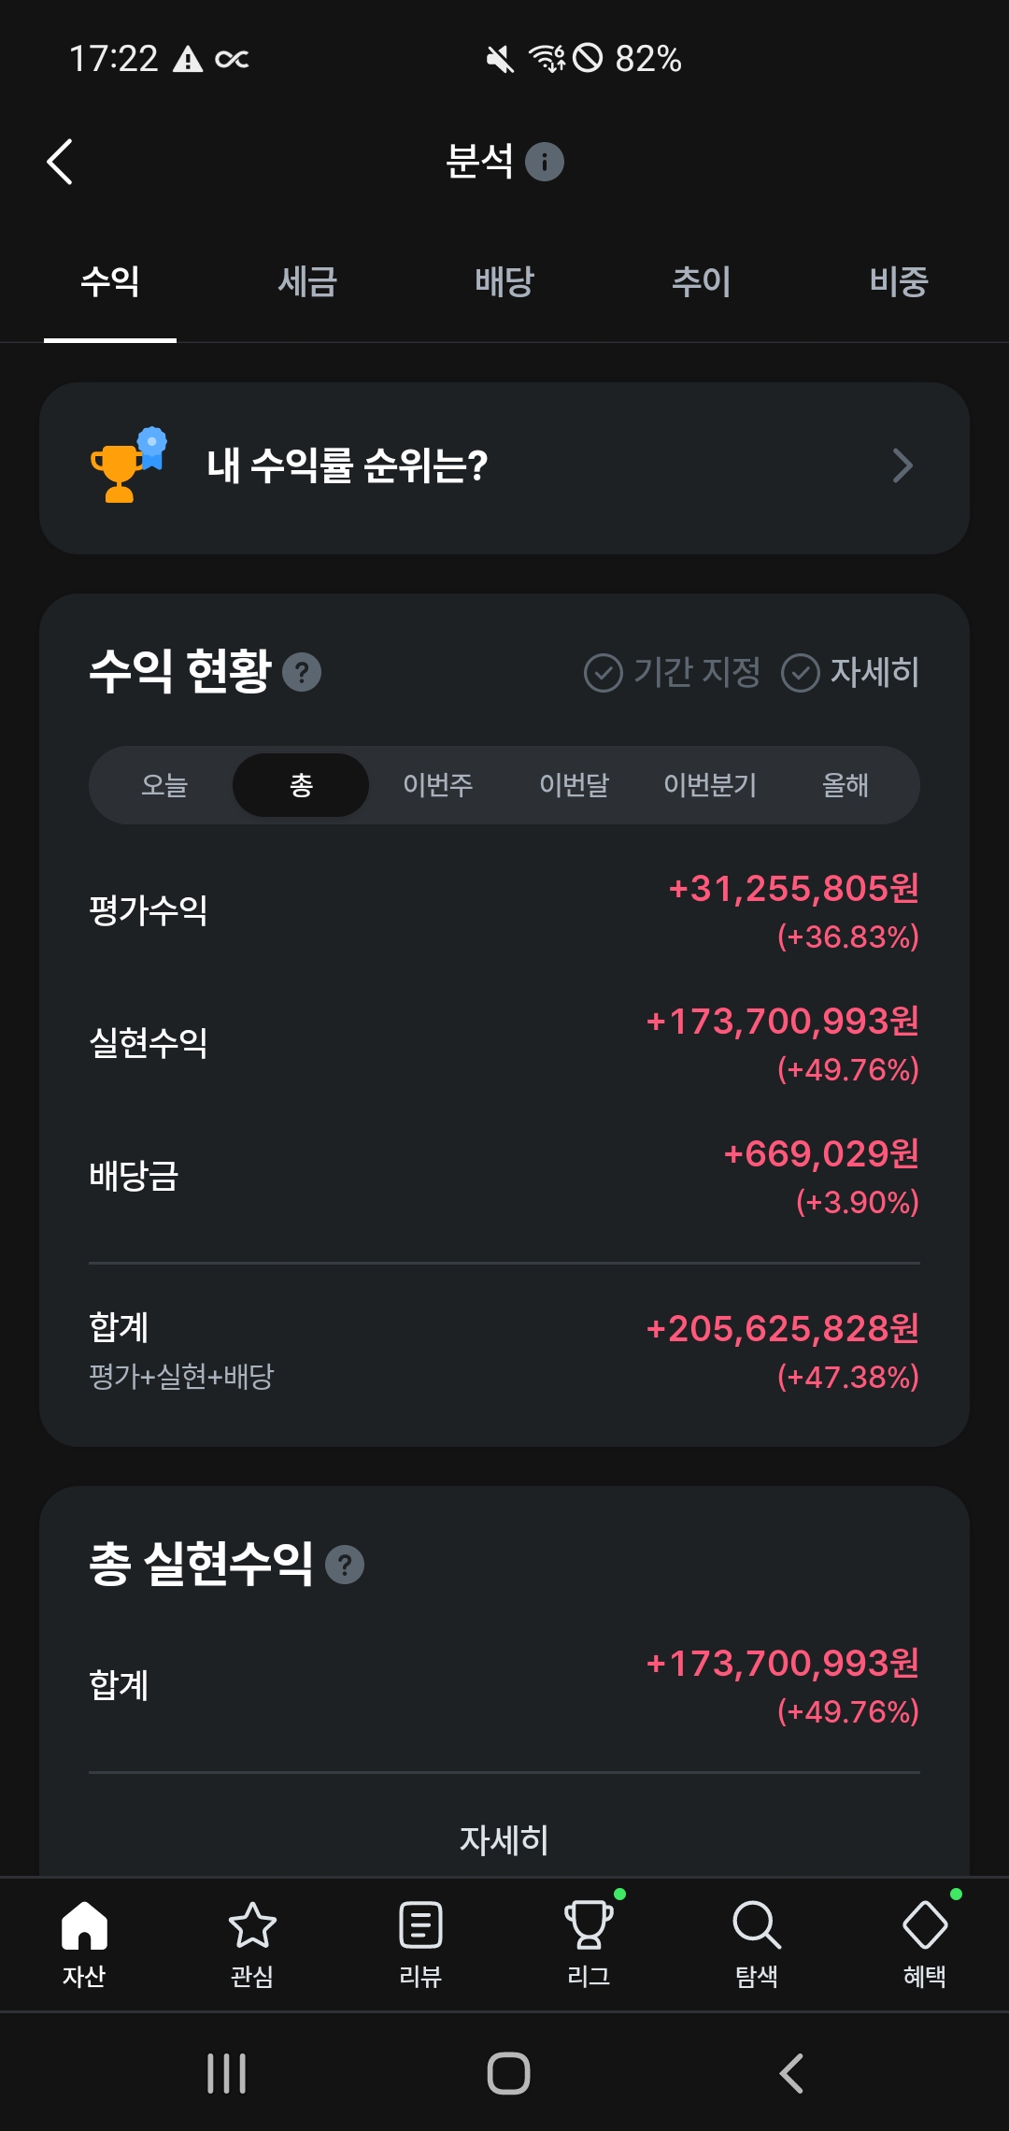Tap the help icon next to 총 실현수익
Screen dimensions: 1009x2131
(x=345, y=1565)
